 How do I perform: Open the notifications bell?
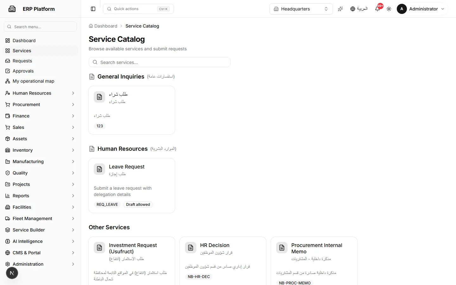(377, 9)
